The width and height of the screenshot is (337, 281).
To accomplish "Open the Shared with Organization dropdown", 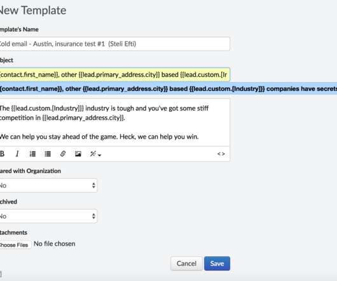I will [x=48, y=185].
